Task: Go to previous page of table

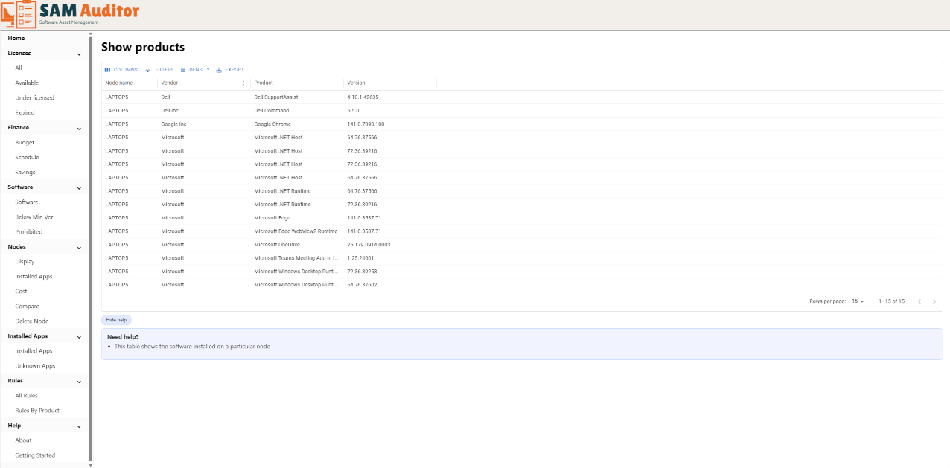Action: [919, 301]
